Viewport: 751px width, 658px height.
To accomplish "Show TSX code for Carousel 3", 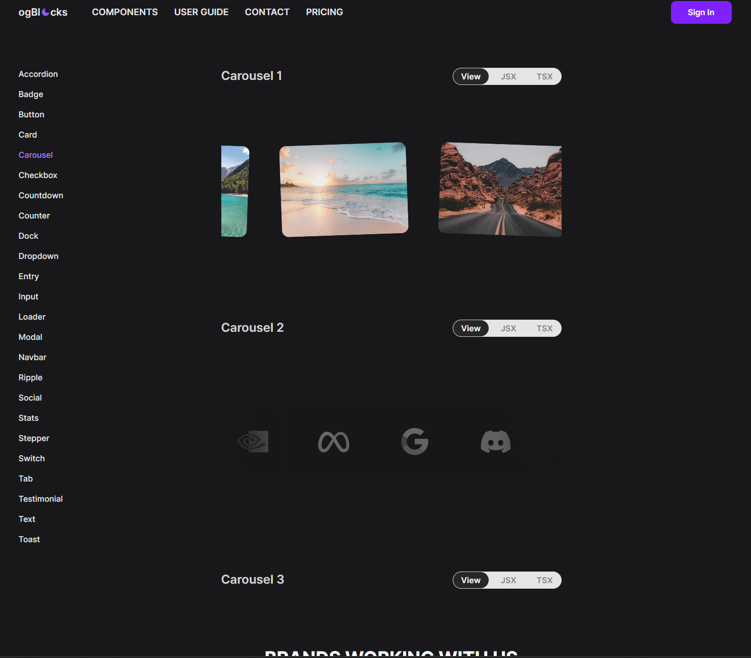I will point(545,580).
